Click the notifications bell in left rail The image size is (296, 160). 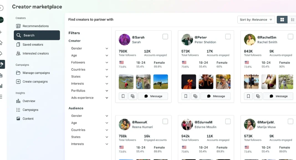tap(1, 54)
